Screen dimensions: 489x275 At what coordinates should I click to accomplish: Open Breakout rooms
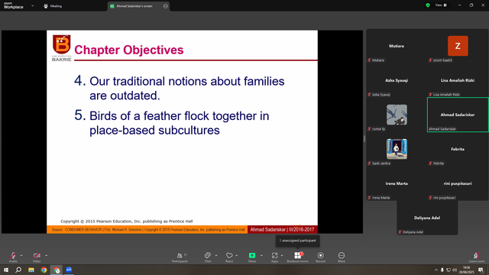(298, 257)
